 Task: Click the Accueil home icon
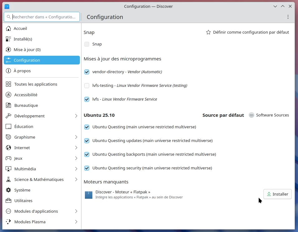coord(8,29)
